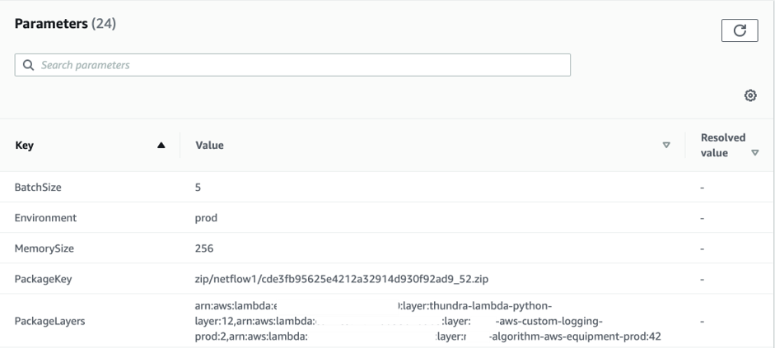Select the PackageKey parameter key

point(43,279)
